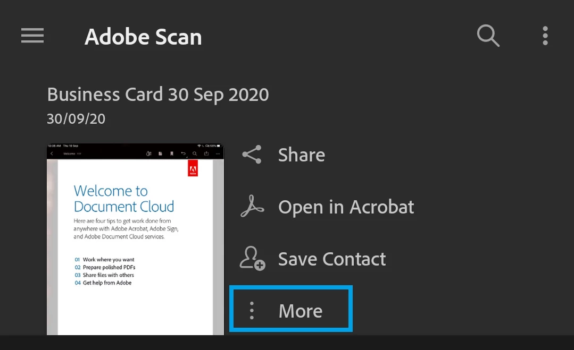
Task: Tap the search magnifier icon
Action: (x=488, y=36)
